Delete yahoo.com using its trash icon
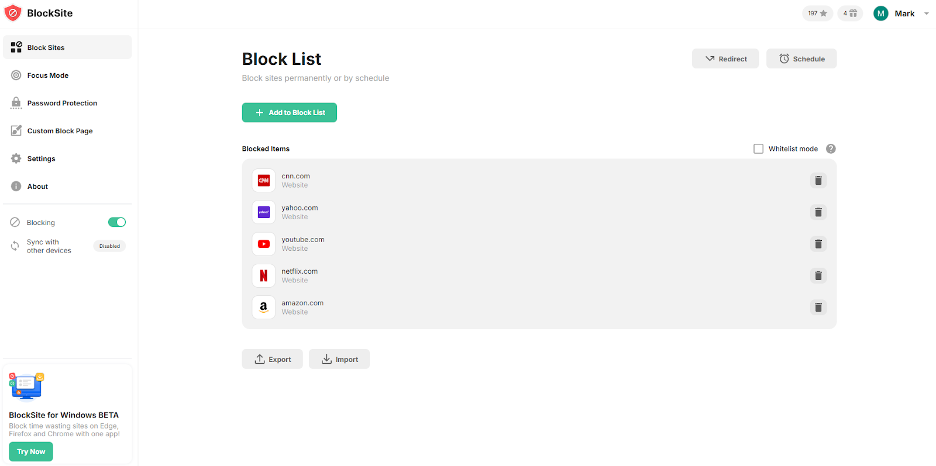The height and width of the screenshot is (466, 936). click(x=818, y=212)
